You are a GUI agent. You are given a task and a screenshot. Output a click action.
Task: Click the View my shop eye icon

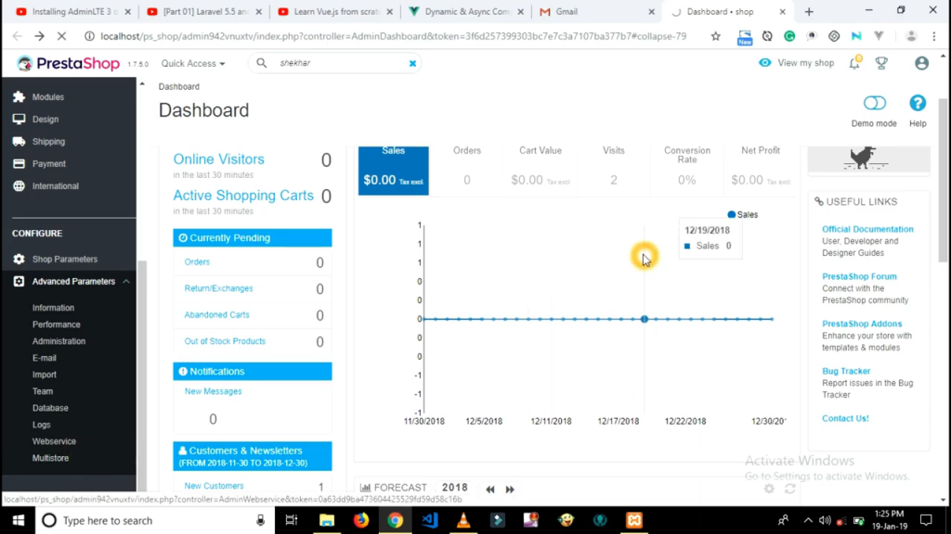pyautogui.click(x=765, y=63)
